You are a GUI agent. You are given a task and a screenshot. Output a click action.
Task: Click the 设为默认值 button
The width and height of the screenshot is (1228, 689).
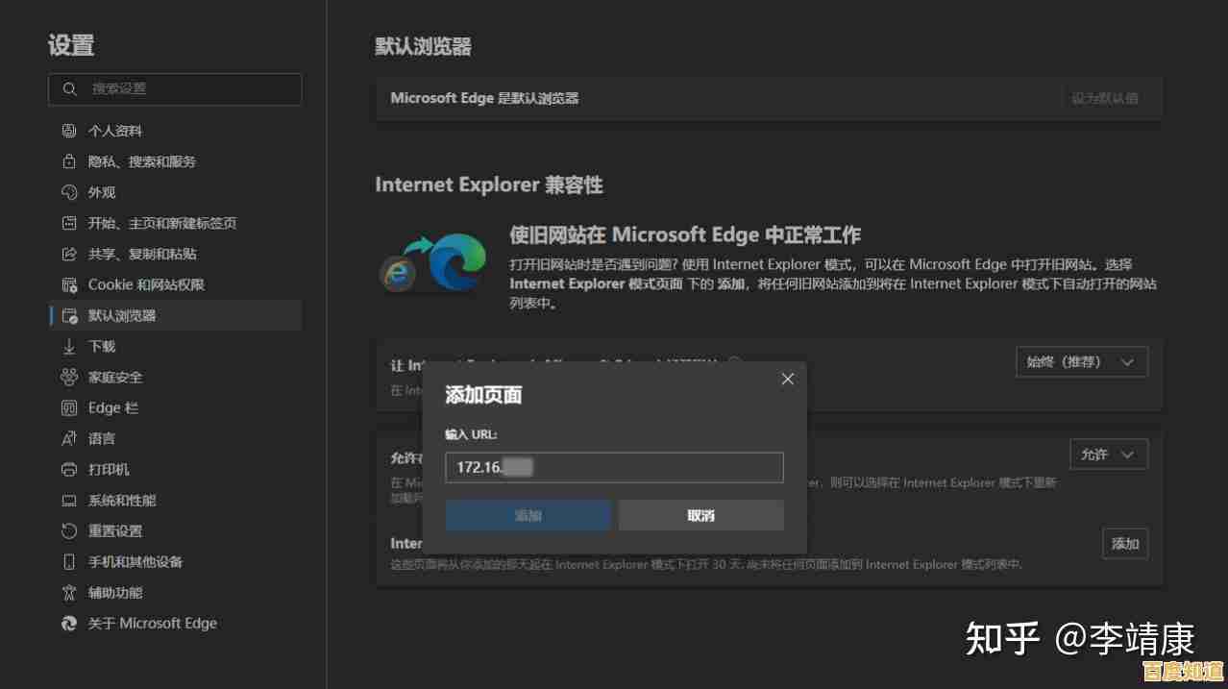(1105, 97)
